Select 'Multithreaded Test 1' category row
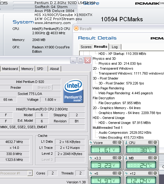 tap(107, 128)
